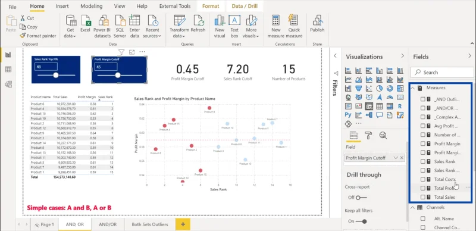Select the R script visual
Screen dimensions: 476x231
400,106
